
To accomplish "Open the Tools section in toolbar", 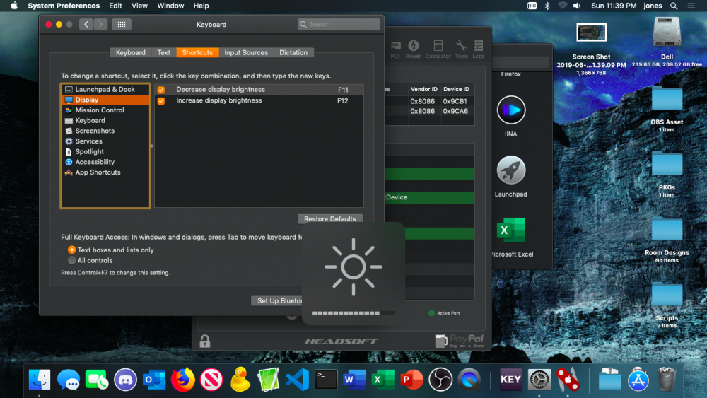I will (x=461, y=48).
